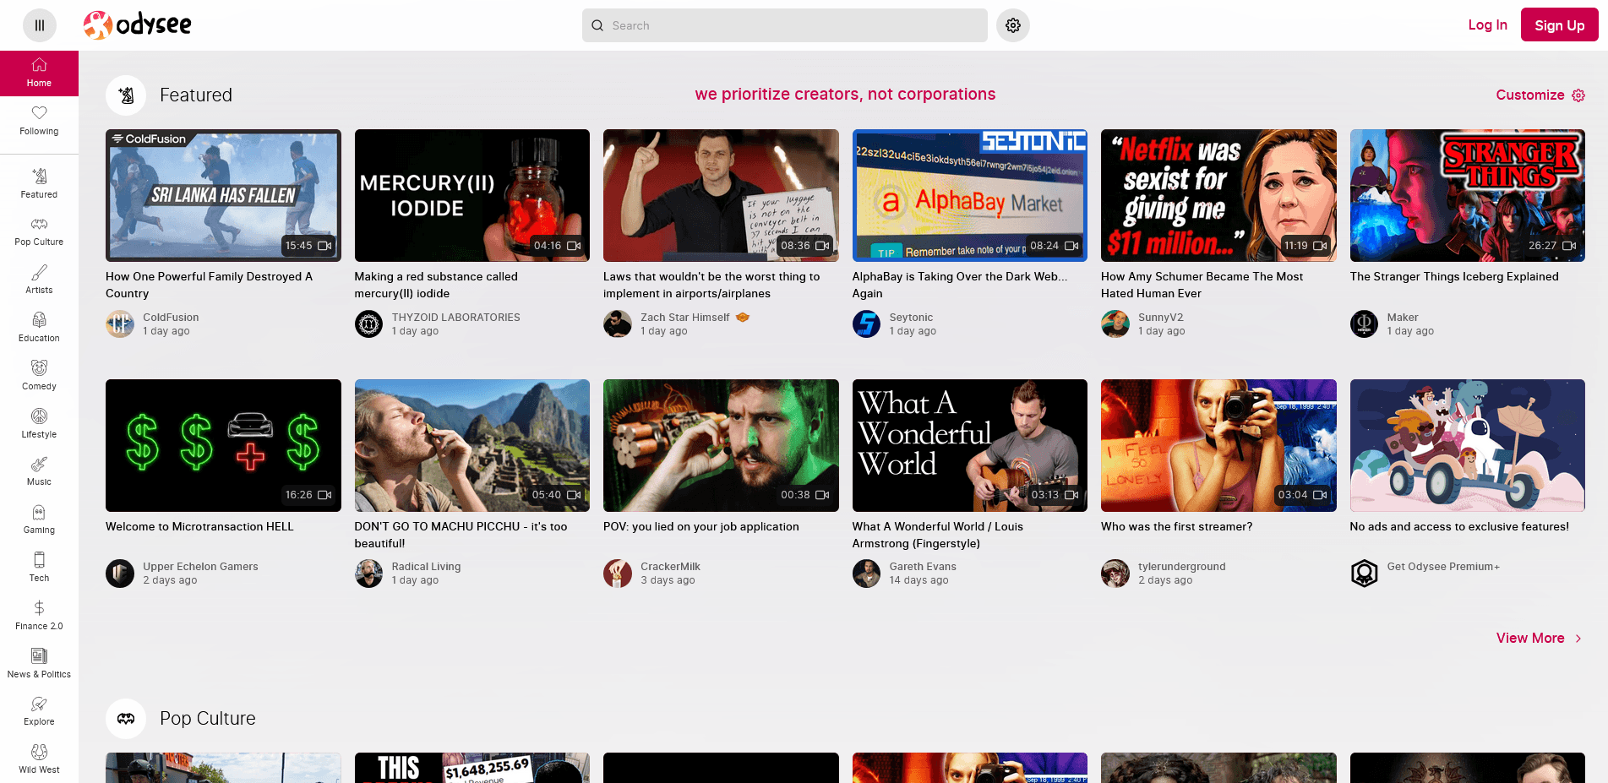Open Microtransaction HELL video thumbnail

223,445
